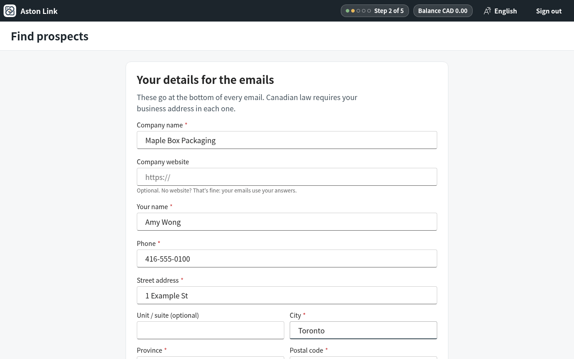Click the optional website hint text
Image resolution: width=574 pixels, height=359 pixels.
(x=217, y=191)
